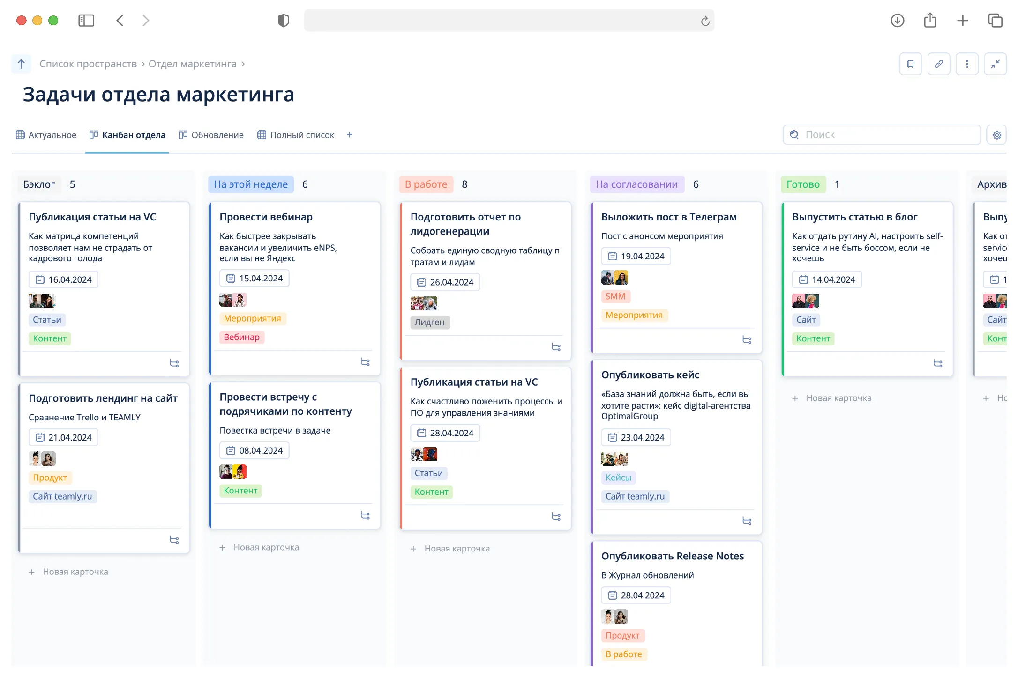Open the privacy shield icon

[x=284, y=21]
